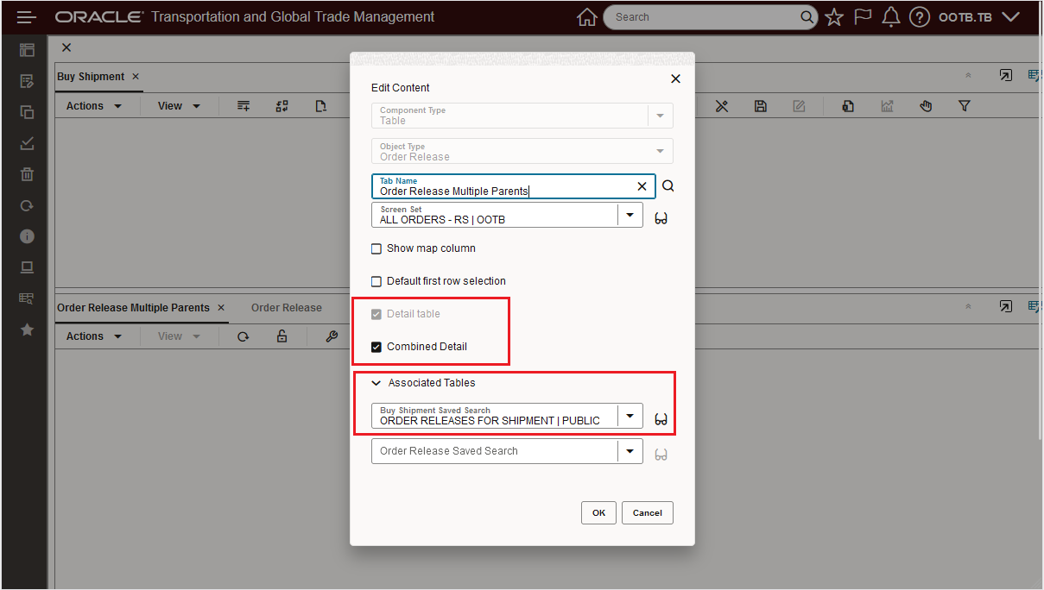Image resolution: width=1044 pixels, height=590 pixels.
Task: Select Order Release Multiple Parents tab
Action: pyautogui.click(x=133, y=308)
